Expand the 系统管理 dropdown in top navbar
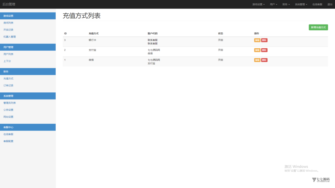The image size is (335, 188). [301, 5]
